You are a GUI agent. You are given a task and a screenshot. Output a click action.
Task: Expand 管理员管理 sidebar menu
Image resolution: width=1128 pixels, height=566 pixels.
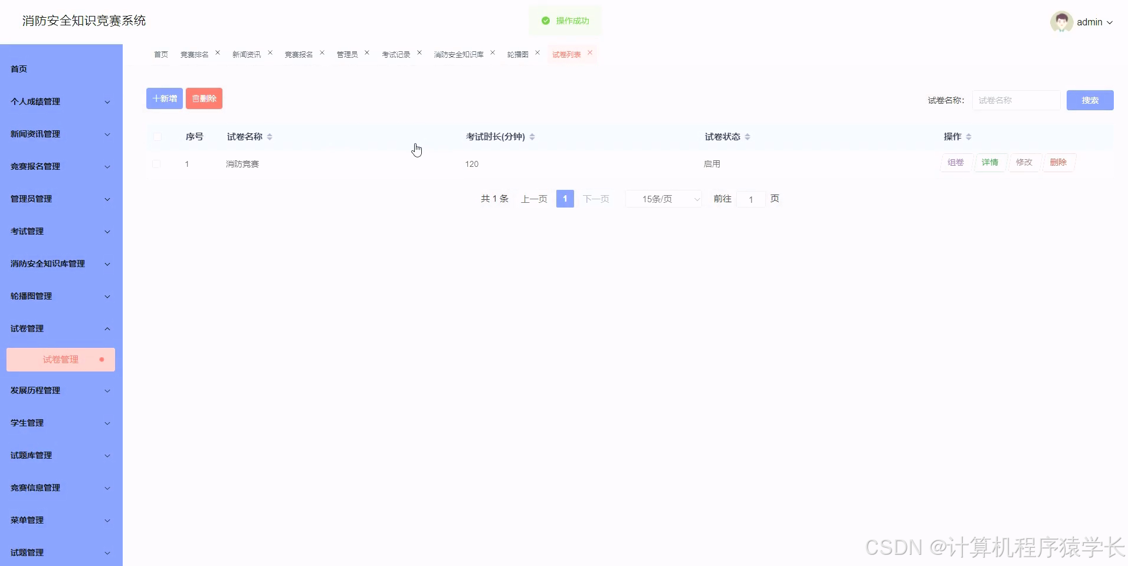[61, 199]
